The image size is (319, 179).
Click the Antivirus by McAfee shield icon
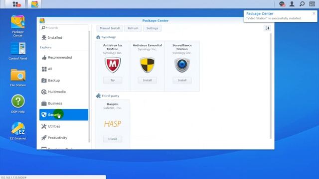click(x=113, y=65)
